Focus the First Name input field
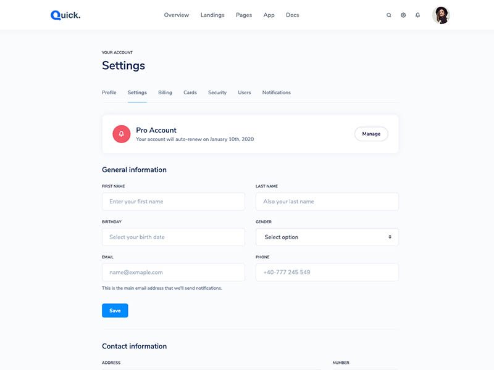 point(173,202)
